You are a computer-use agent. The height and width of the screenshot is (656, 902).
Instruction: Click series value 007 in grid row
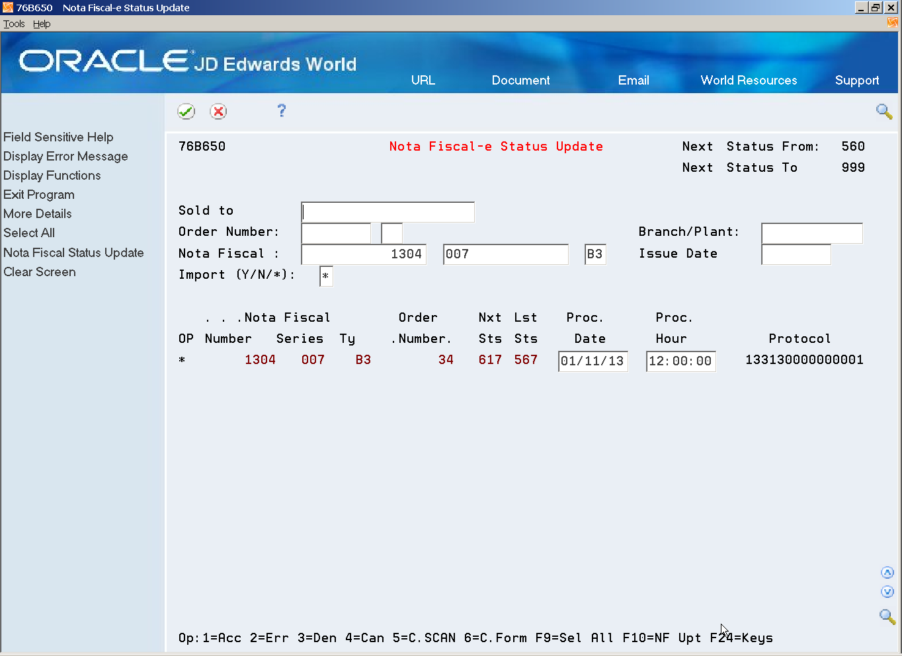tap(313, 360)
